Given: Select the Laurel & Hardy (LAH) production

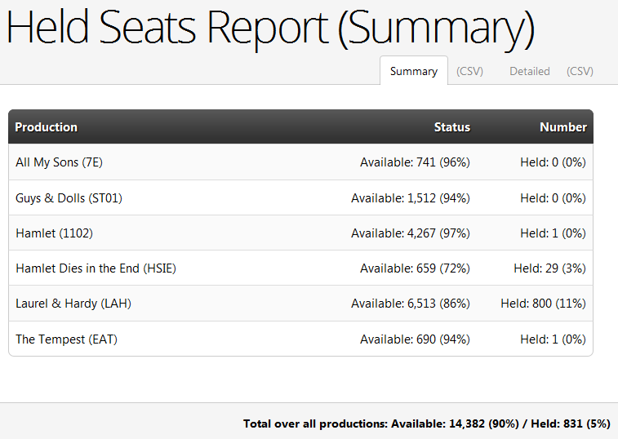Looking at the screenshot, I should click(x=73, y=304).
